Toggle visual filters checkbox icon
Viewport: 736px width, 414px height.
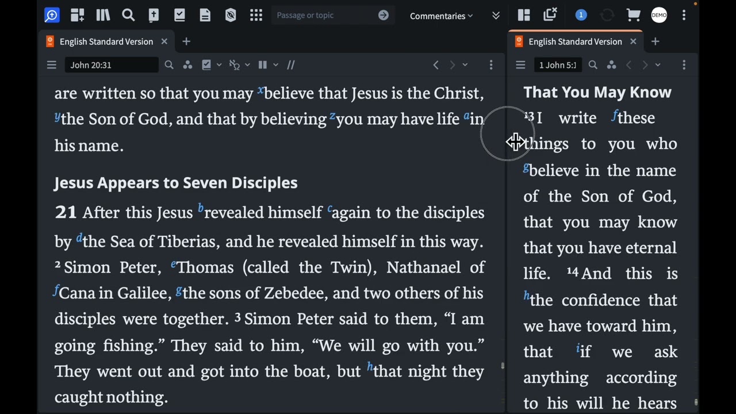coord(206,65)
